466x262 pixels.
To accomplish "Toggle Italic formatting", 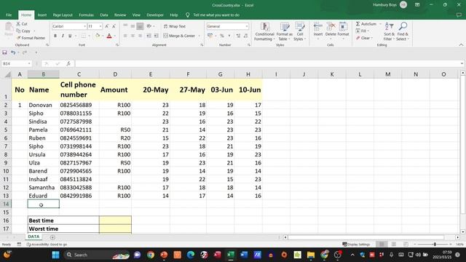I will point(63,36).
